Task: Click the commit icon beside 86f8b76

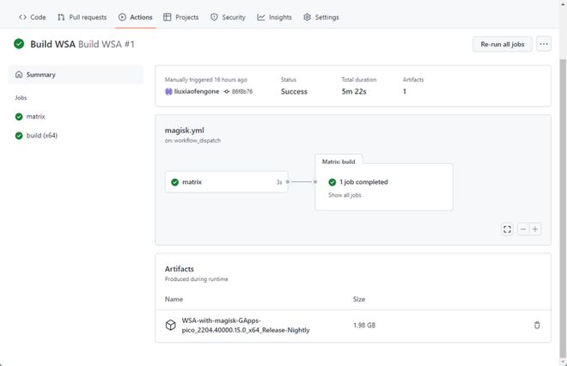Action: 226,91
